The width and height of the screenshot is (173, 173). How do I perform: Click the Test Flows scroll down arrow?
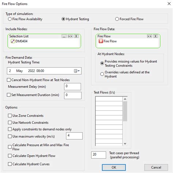[125, 143]
